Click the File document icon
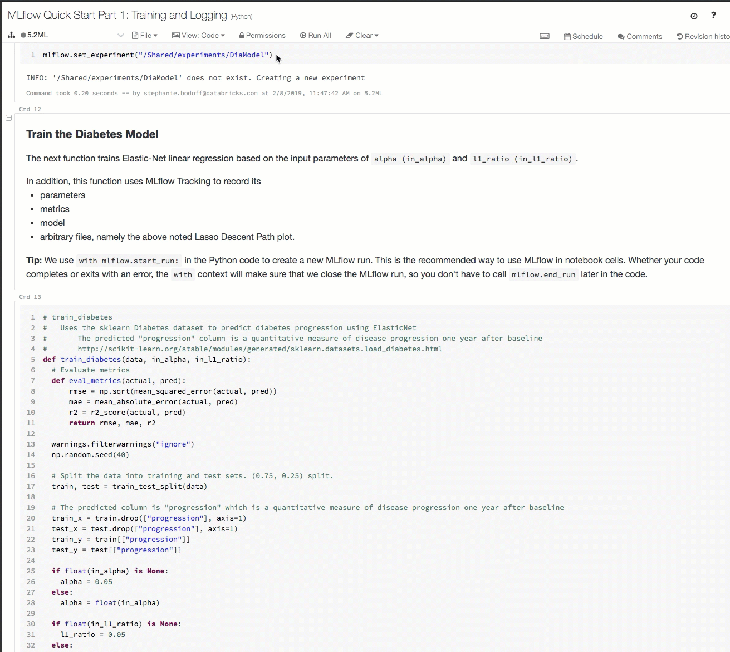The height and width of the screenshot is (652, 730). (135, 36)
